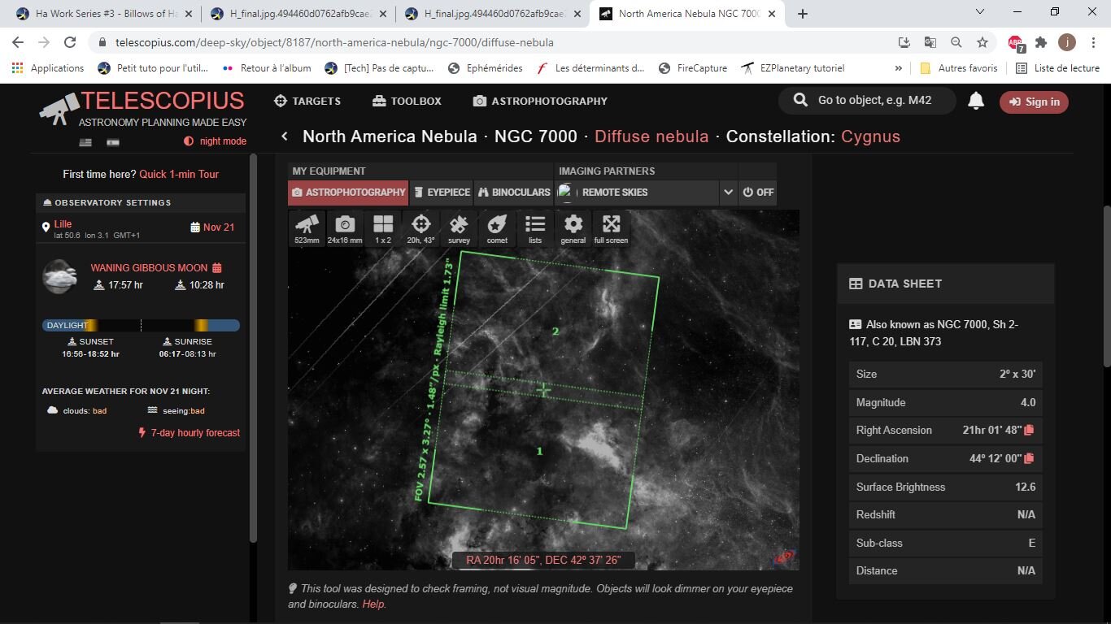
Task: Open a new browser tab
Action: [803, 14]
